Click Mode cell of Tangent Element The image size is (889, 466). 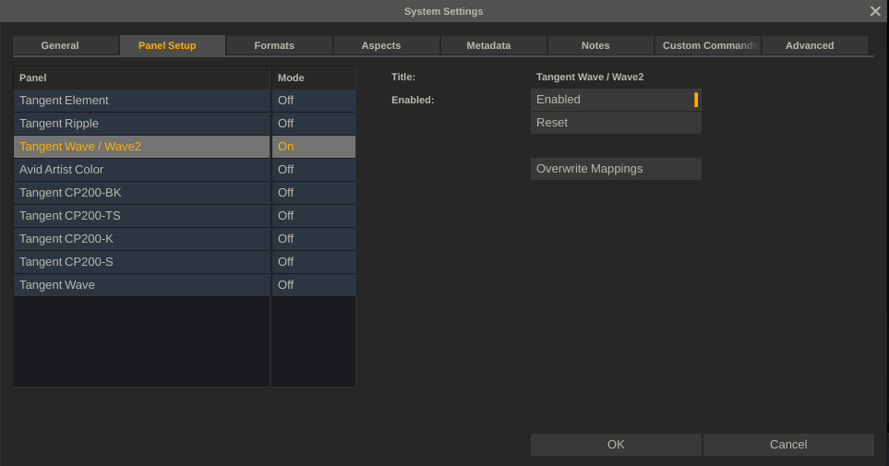point(314,101)
